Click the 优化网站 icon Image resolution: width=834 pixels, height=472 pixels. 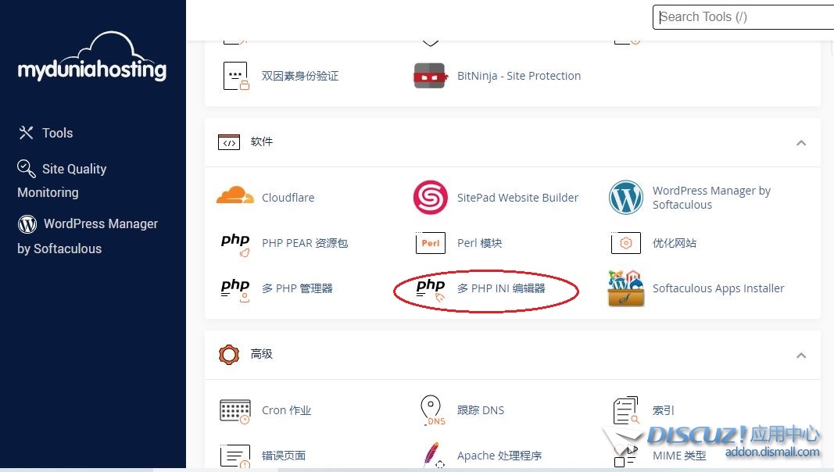626,244
